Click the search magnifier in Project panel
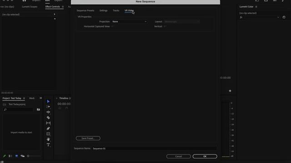This screenshot has height=163, width=291. click(5, 110)
